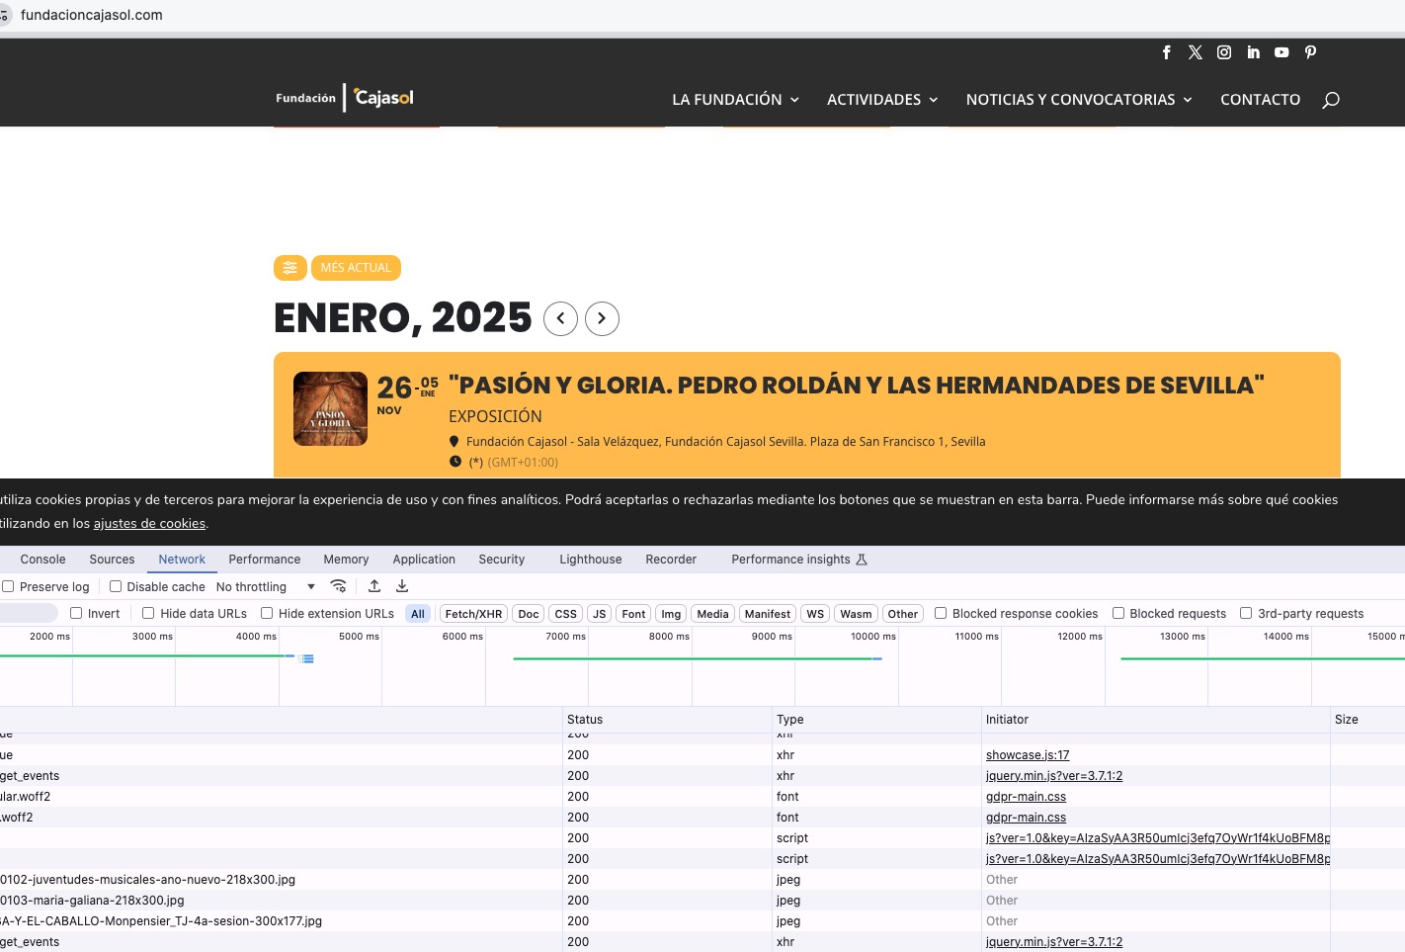Click the import HAR upload icon
The image size is (1405, 952).
374,586
